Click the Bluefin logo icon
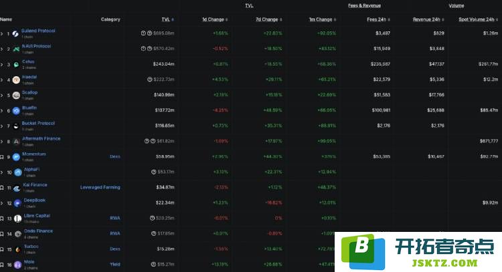 click(x=16, y=110)
